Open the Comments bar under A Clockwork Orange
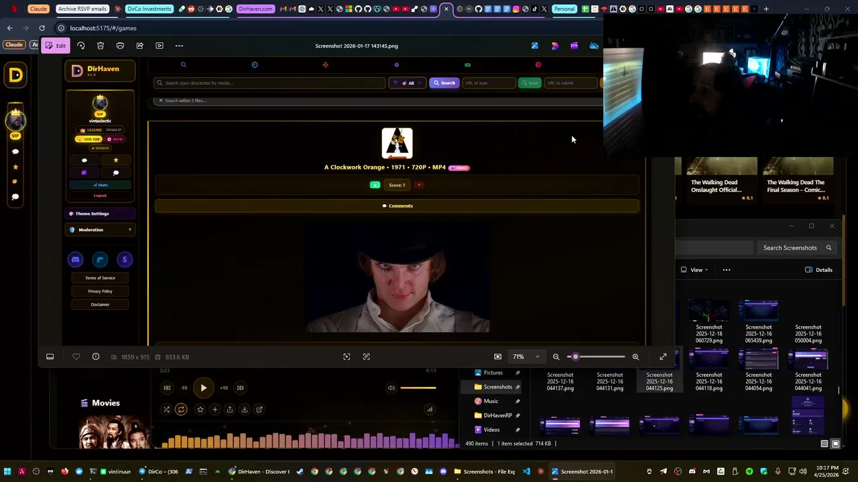 (x=397, y=206)
